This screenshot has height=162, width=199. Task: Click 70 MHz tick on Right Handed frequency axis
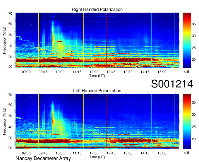tap(10, 14)
